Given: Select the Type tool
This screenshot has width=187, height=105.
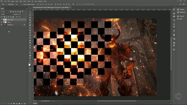Looking at the screenshot, I should [30, 48].
